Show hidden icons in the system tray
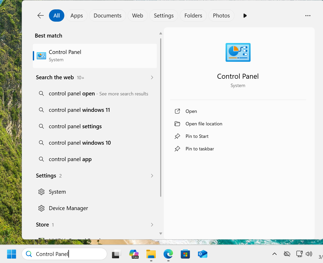Viewport: 323px width, 263px height. pyautogui.click(x=275, y=254)
